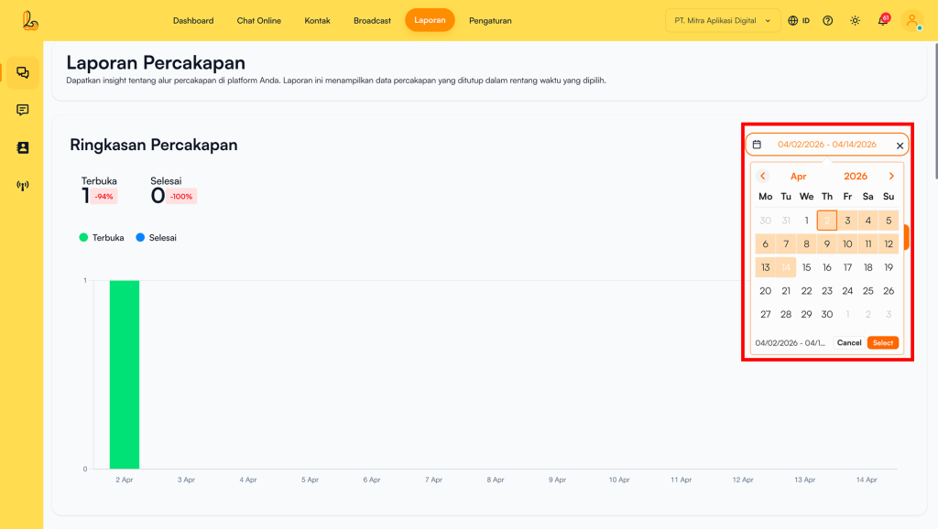Click the broadcast antenna sidebar icon
Viewport: 938px width, 529px height.
[23, 186]
